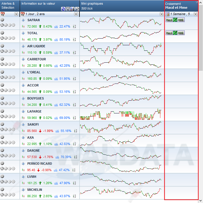Click the Mini graphiques column header
The width and height of the screenshot is (203, 203).
click(x=122, y=6)
